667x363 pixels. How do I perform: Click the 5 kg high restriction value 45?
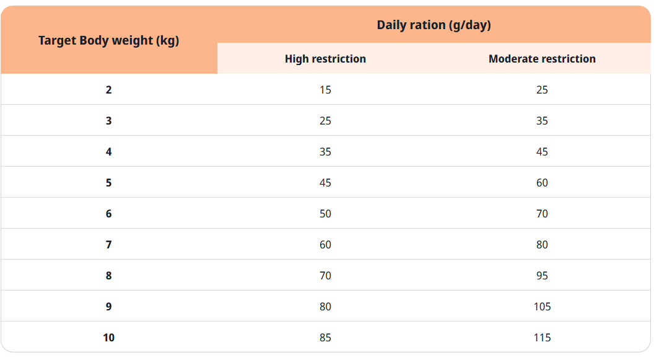click(x=325, y=183)
